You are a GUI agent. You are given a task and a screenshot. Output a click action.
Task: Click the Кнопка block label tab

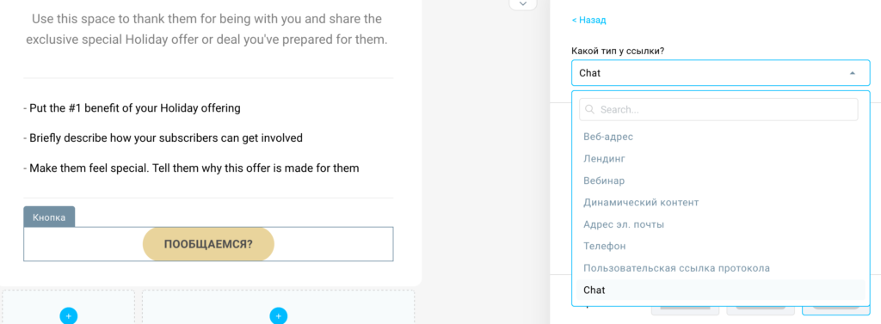coord(49,217)
